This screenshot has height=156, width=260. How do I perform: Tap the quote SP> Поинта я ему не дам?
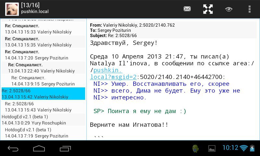coord(140,111)
